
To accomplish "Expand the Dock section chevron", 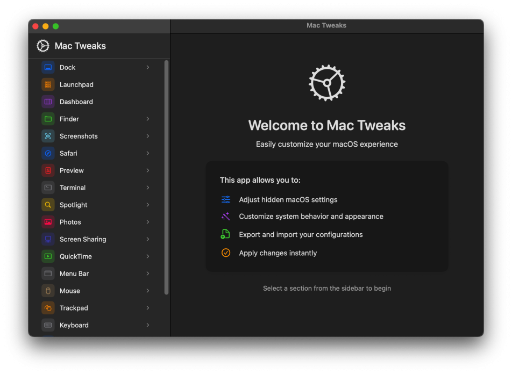I will pos(148,67).
